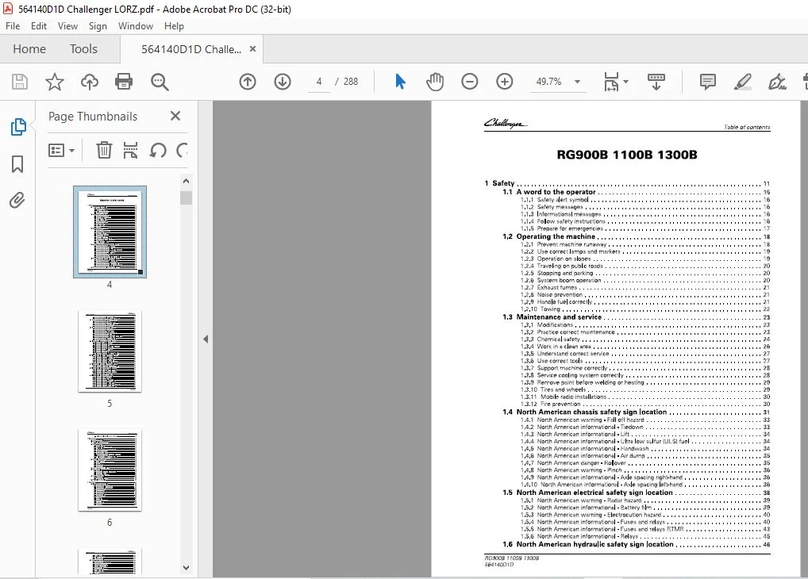Open the File menu
This screenshot has width=808, height=579.
point(13,25)
